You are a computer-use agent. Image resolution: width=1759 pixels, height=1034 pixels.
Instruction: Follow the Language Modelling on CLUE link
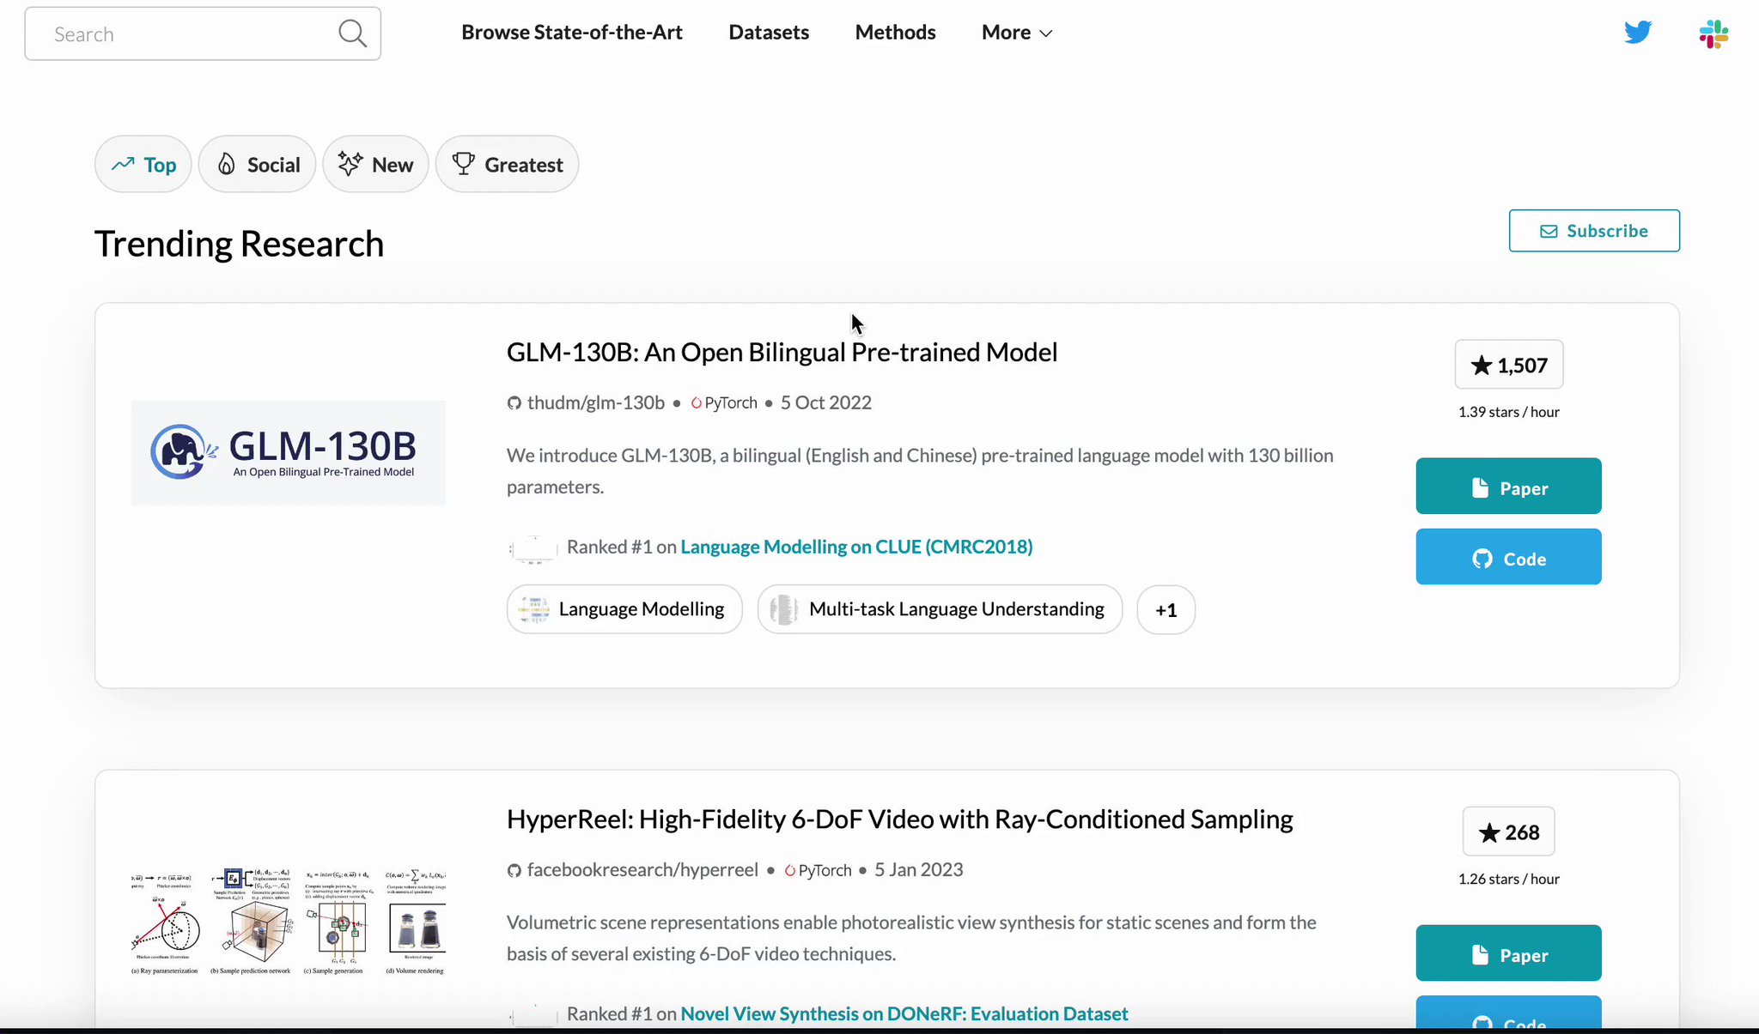(855, 547)
